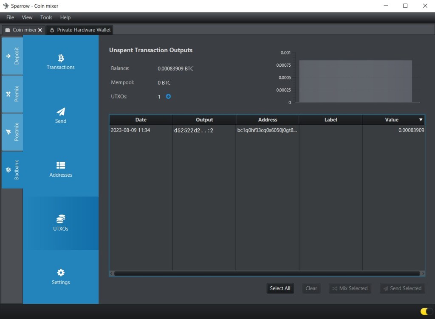Switch to the Postmix side tab

(12, 132)
